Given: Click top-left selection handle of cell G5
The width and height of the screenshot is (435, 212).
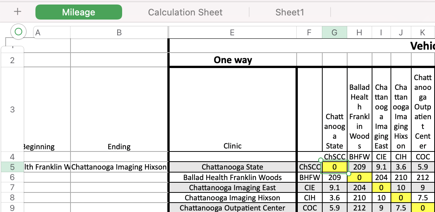Looking at the screenshot, I should [321, 160].
